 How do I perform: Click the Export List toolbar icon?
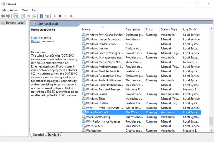(x=34, y=16)
